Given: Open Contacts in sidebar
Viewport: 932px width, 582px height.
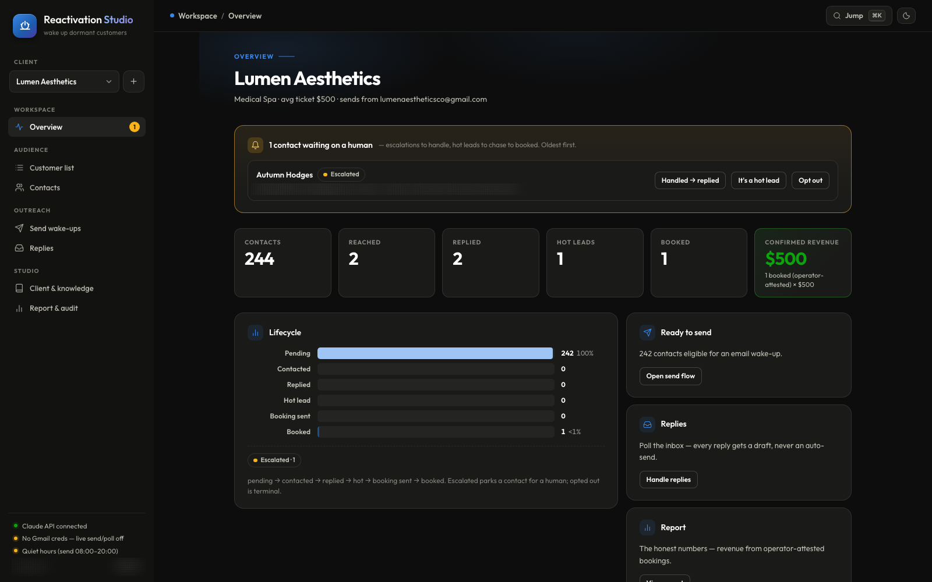Looking at the screenshot, I should click(x=77, y=187).
